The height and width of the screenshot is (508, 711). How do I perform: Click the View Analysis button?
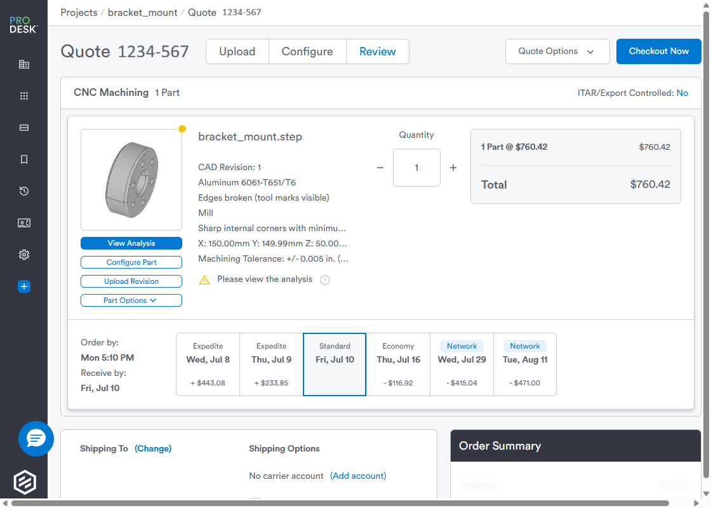(x=131, y=243)
